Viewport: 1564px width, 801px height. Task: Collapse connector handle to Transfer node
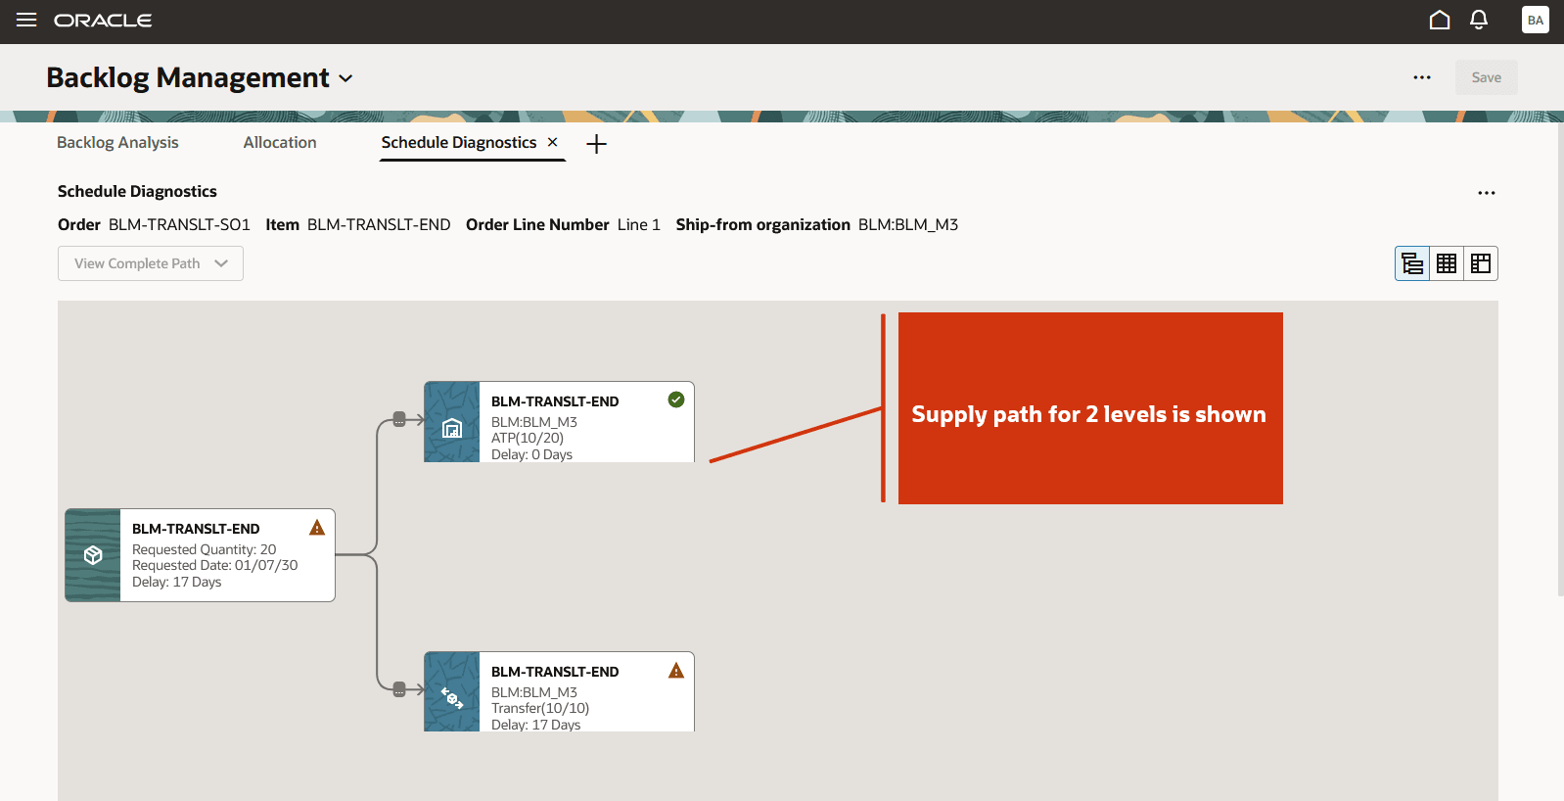tap(399, 689)
